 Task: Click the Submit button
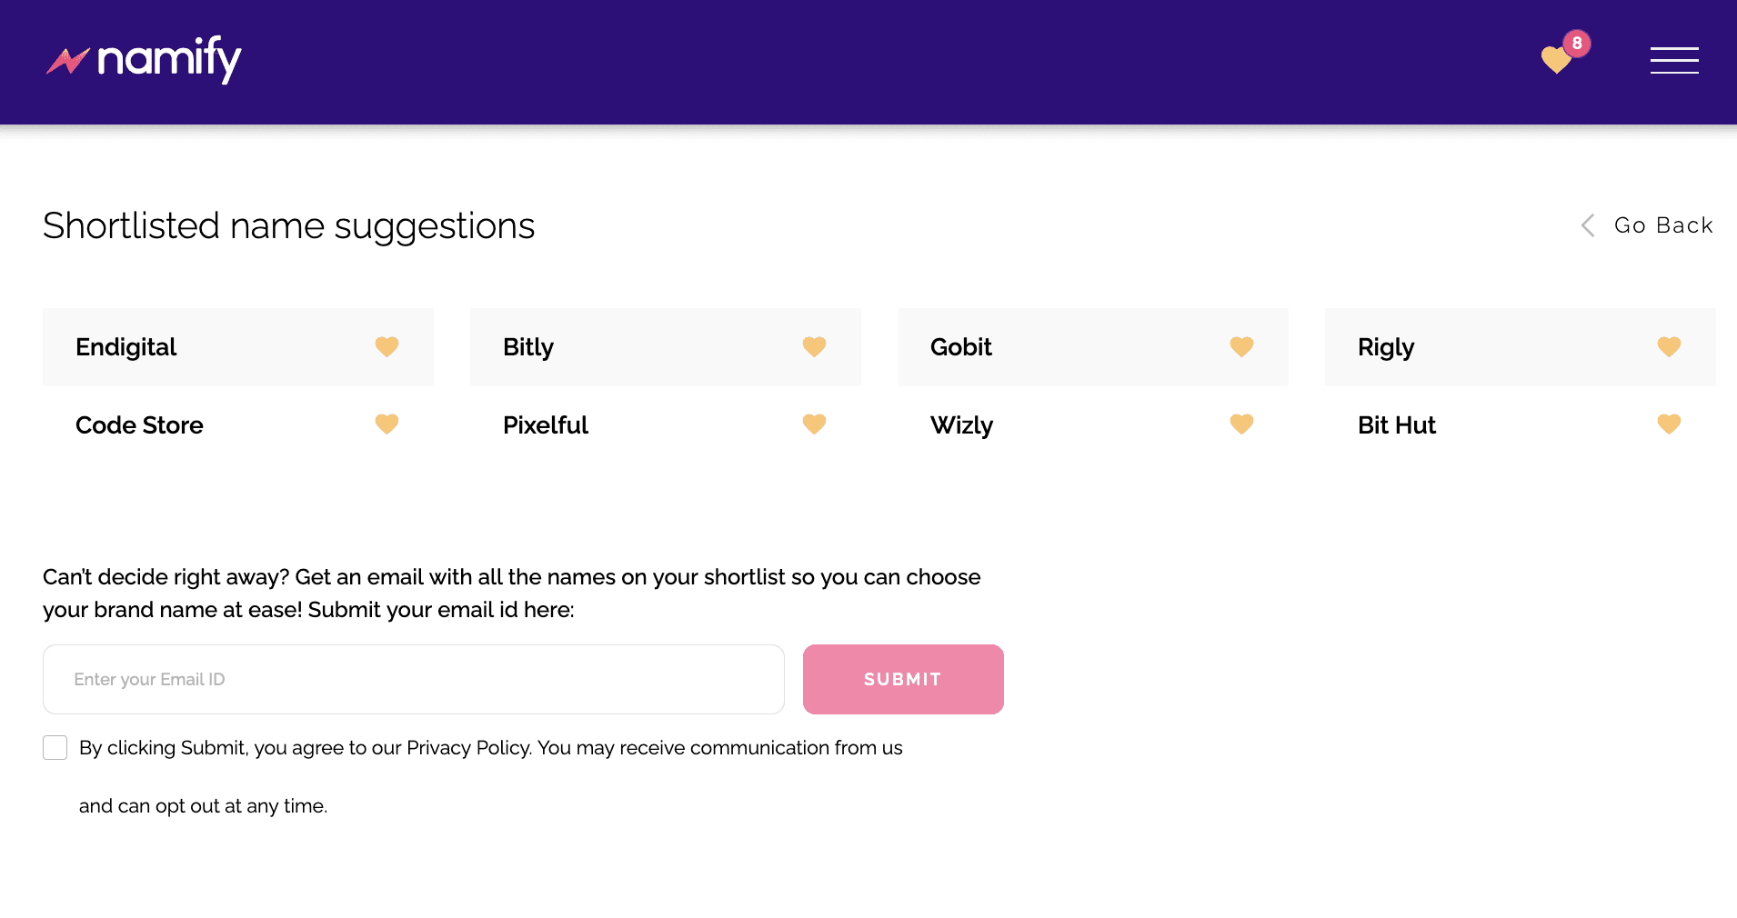[903, 679]
